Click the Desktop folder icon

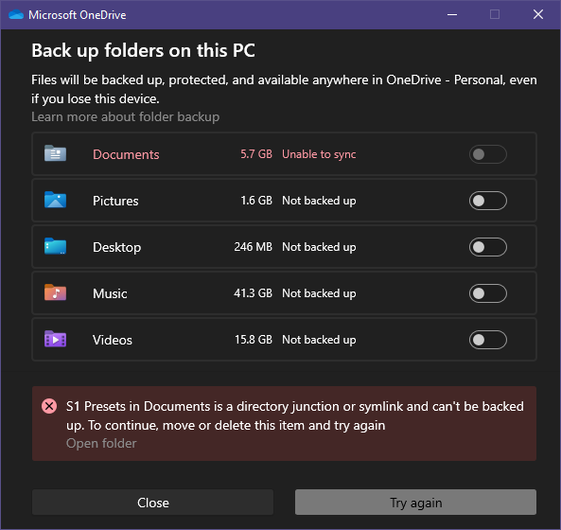pyautogui.click(x=55, y=246)
